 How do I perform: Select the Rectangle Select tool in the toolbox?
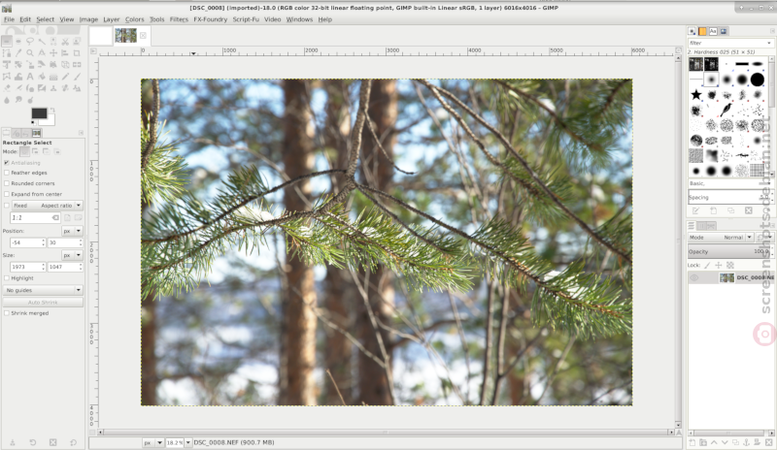point(7,41)
